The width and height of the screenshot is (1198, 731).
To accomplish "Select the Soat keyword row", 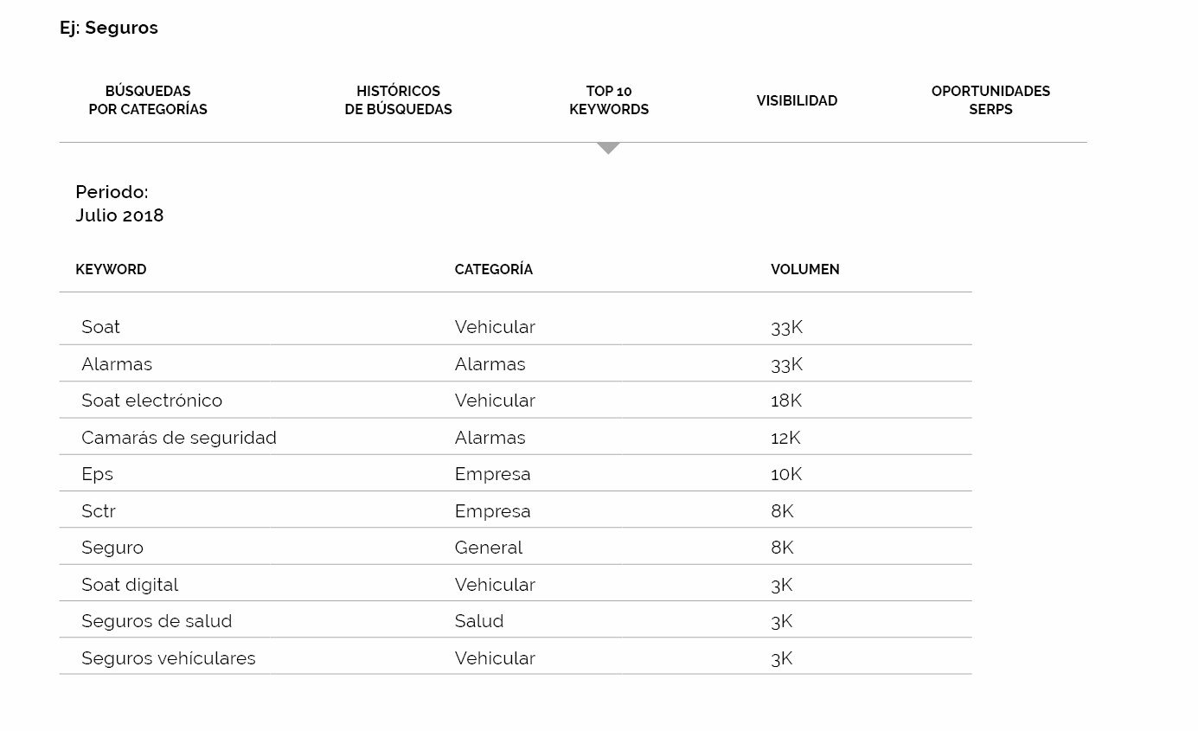I will [516, 327].
